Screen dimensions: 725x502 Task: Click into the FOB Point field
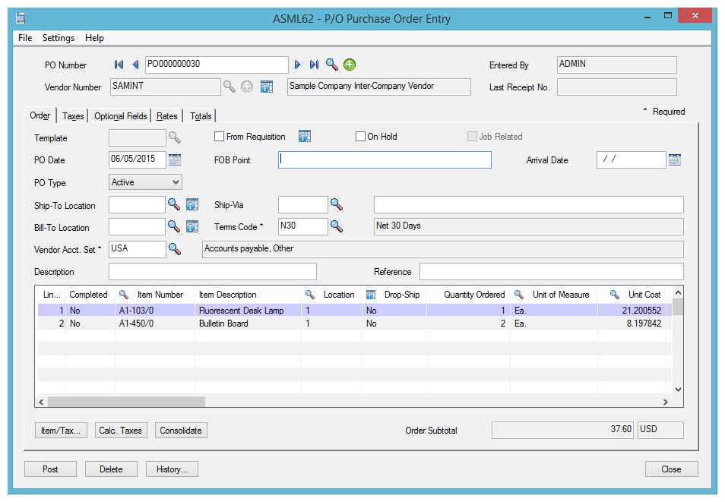[385, 159]
